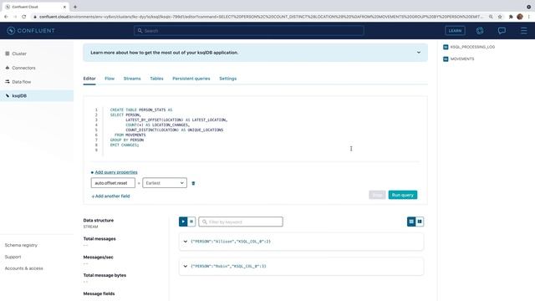Select ksqlDB in sidebar

tap(19, 95)
